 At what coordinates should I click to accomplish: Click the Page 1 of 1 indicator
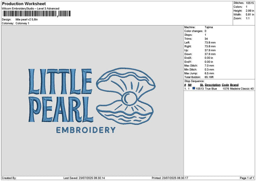tap(247, 178)
